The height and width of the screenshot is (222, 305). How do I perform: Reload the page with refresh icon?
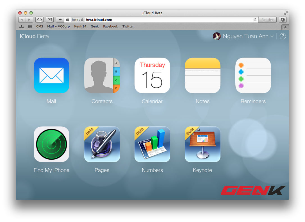coord(255,20)
